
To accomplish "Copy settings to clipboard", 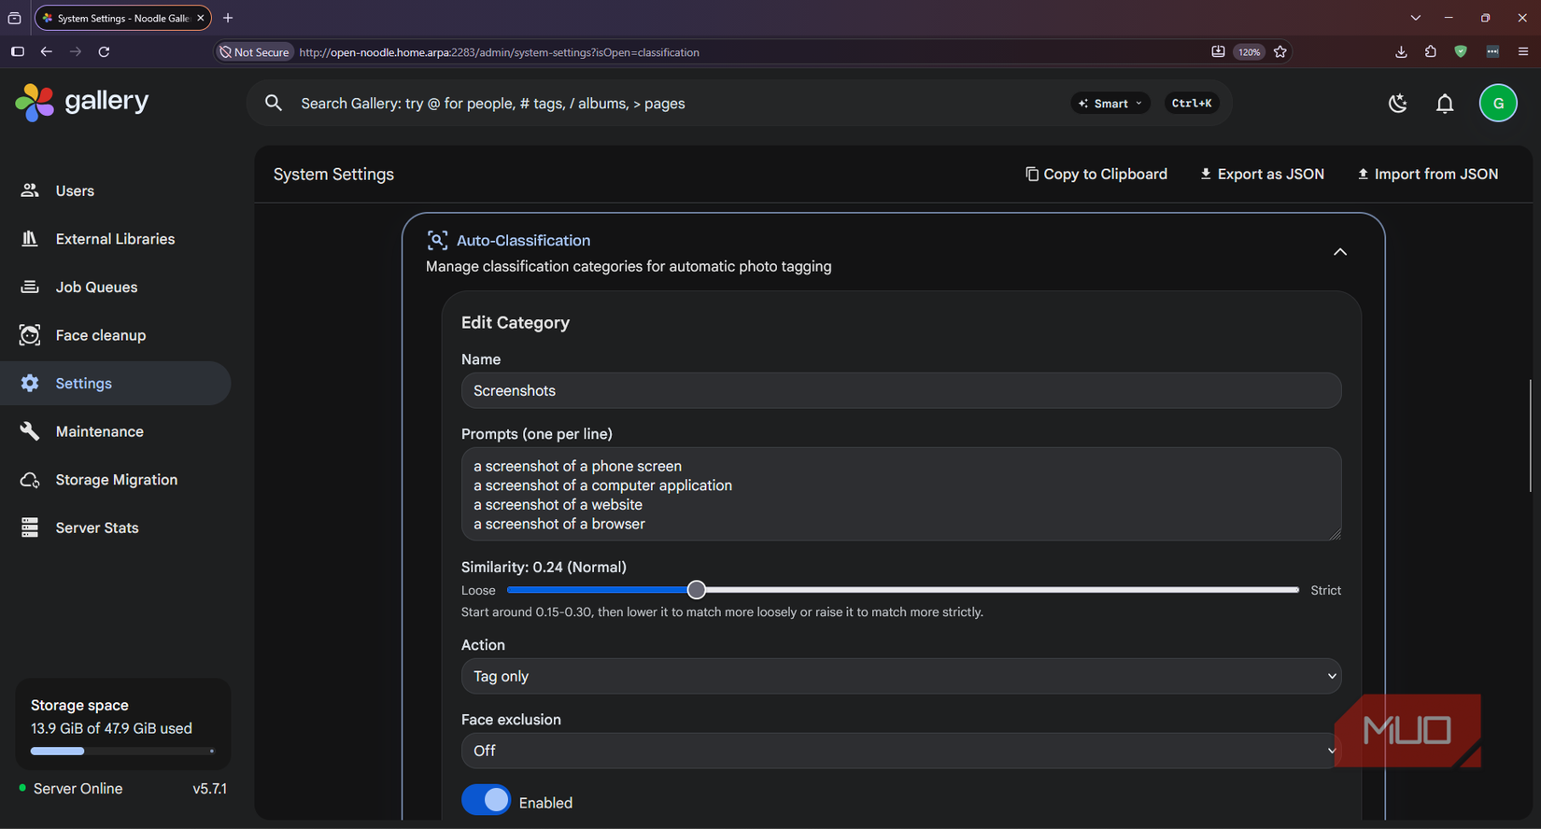I will [1096, 175].
